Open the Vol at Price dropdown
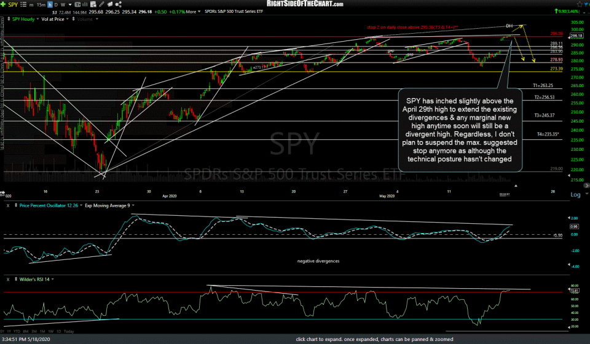The height and width of the screenshot is (344, 590). coord(68,19)
